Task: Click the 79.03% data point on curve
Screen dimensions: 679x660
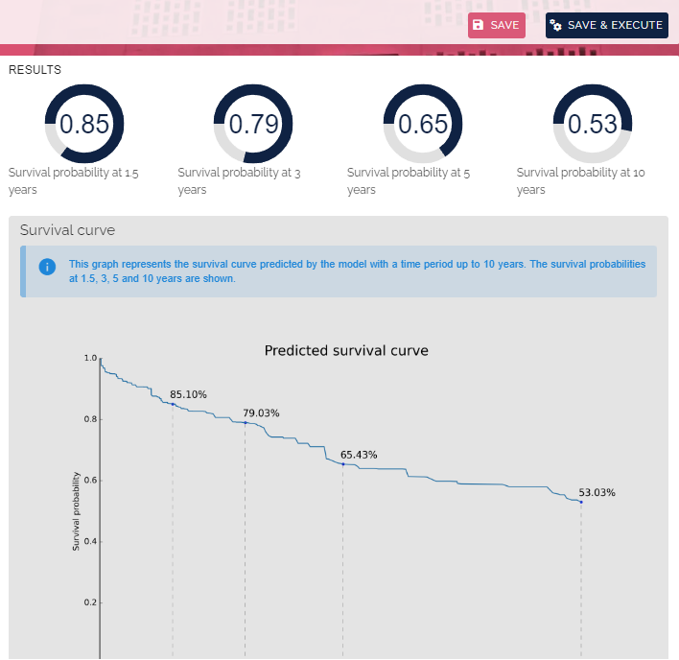Action: click(246, 423)
